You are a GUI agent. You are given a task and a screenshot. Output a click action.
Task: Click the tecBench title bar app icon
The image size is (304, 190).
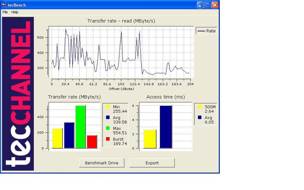point(4,5)
